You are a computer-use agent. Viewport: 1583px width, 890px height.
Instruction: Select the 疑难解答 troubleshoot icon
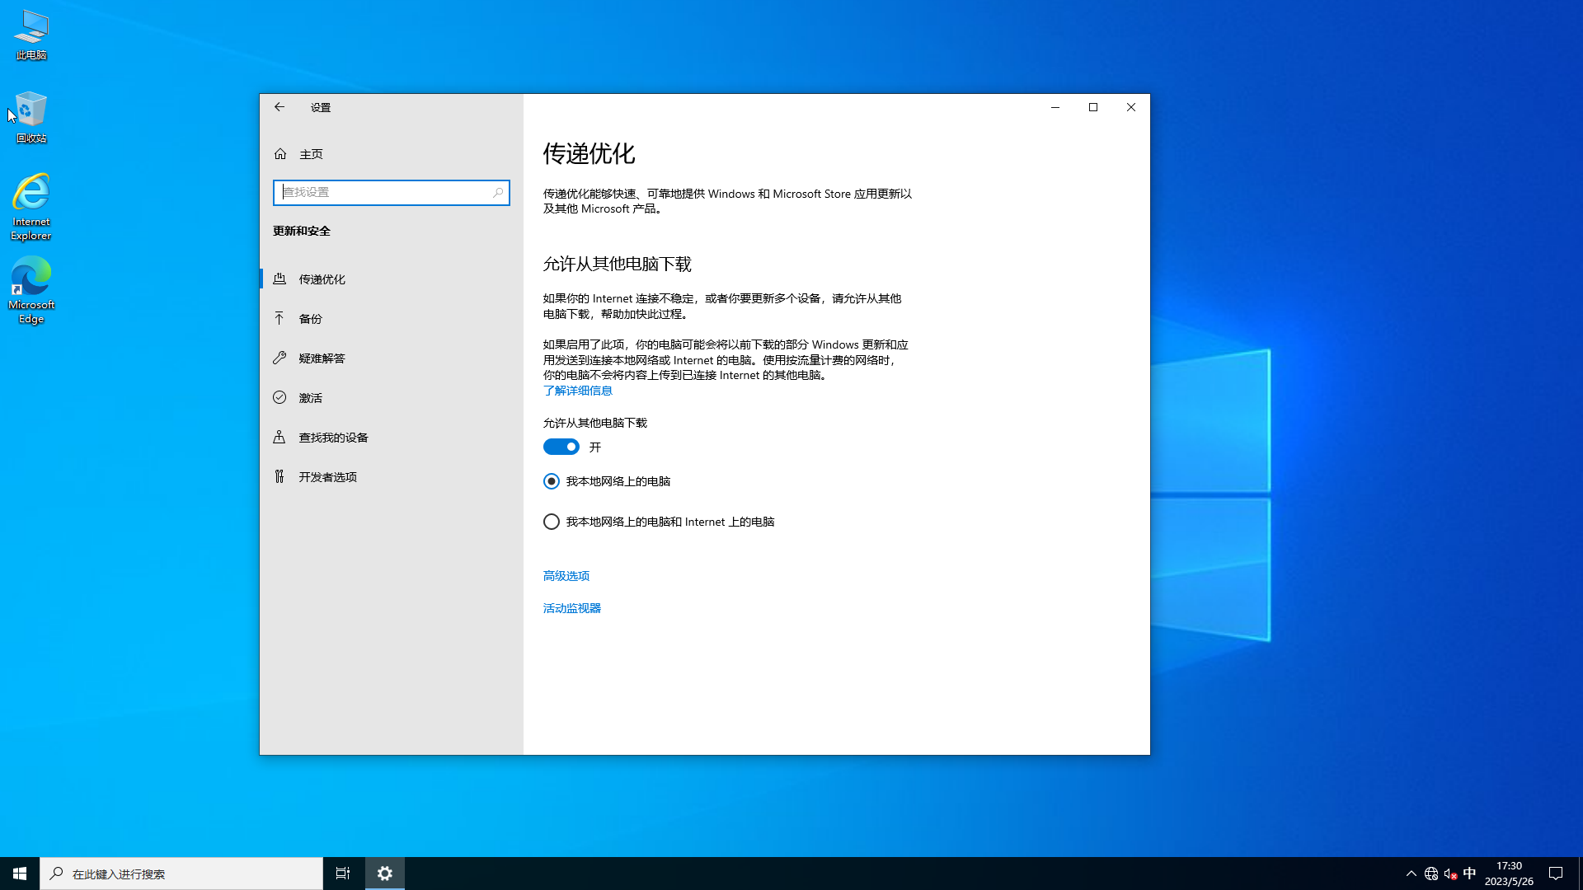tap(280, 358)
